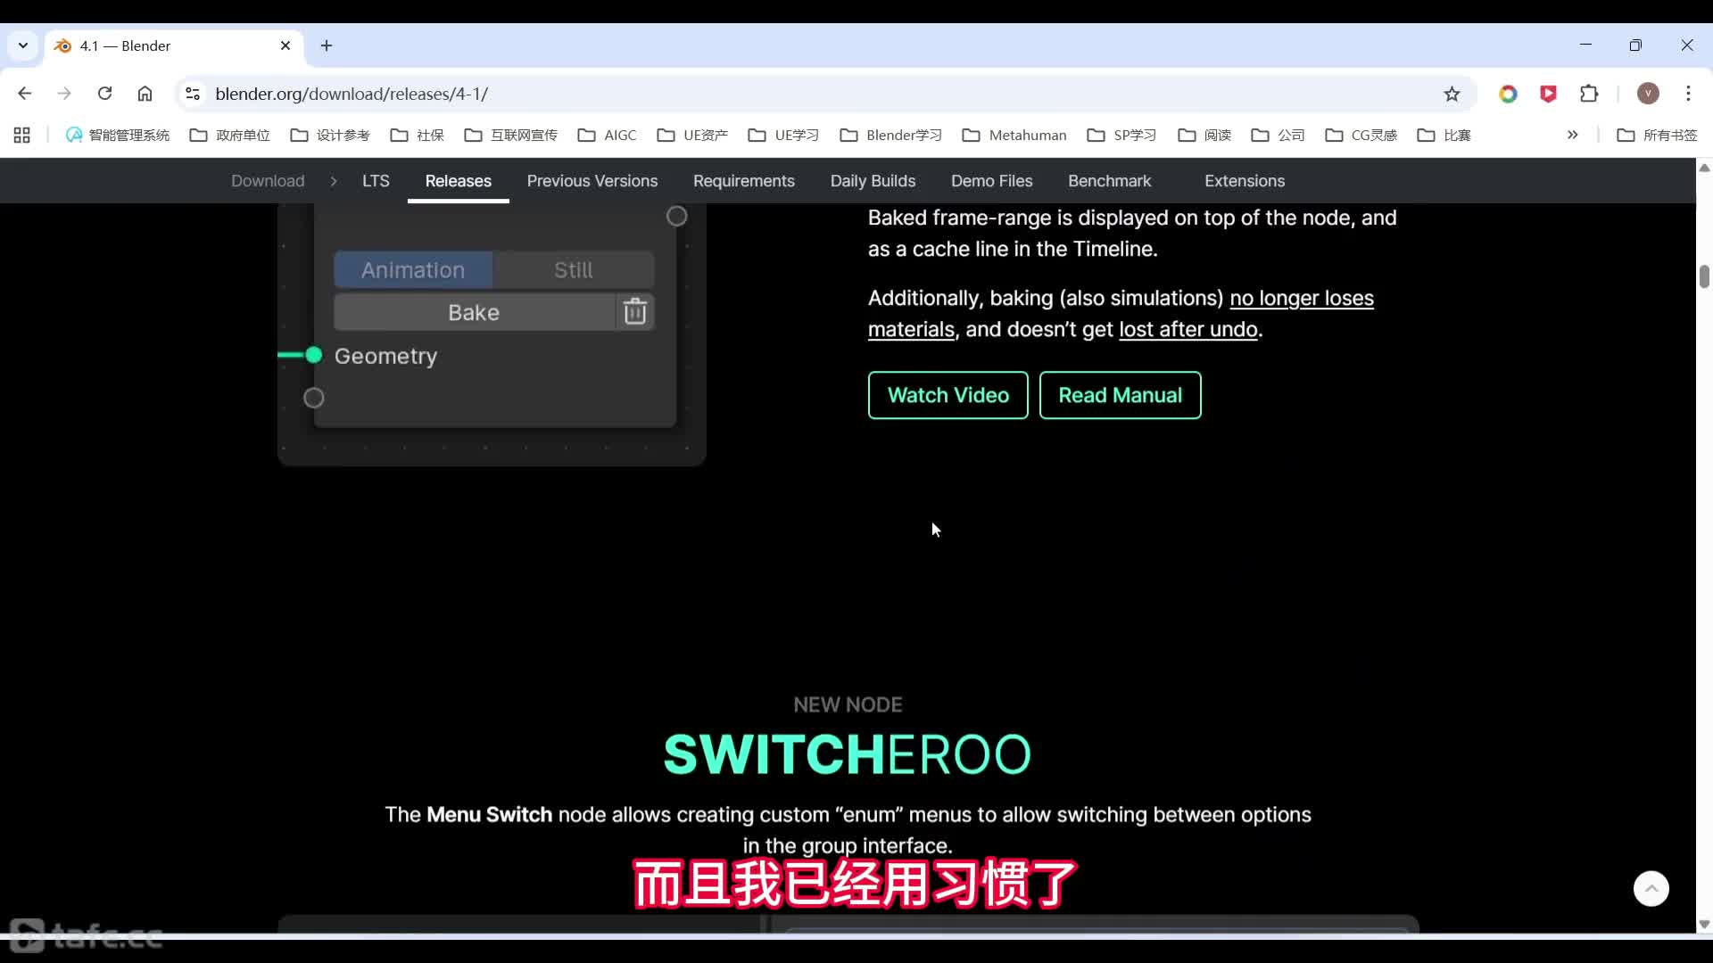Viewport: 1713px width, 963px height.
Task: Click the page vertical scrollbar thumb
Action: [1704, 276]
